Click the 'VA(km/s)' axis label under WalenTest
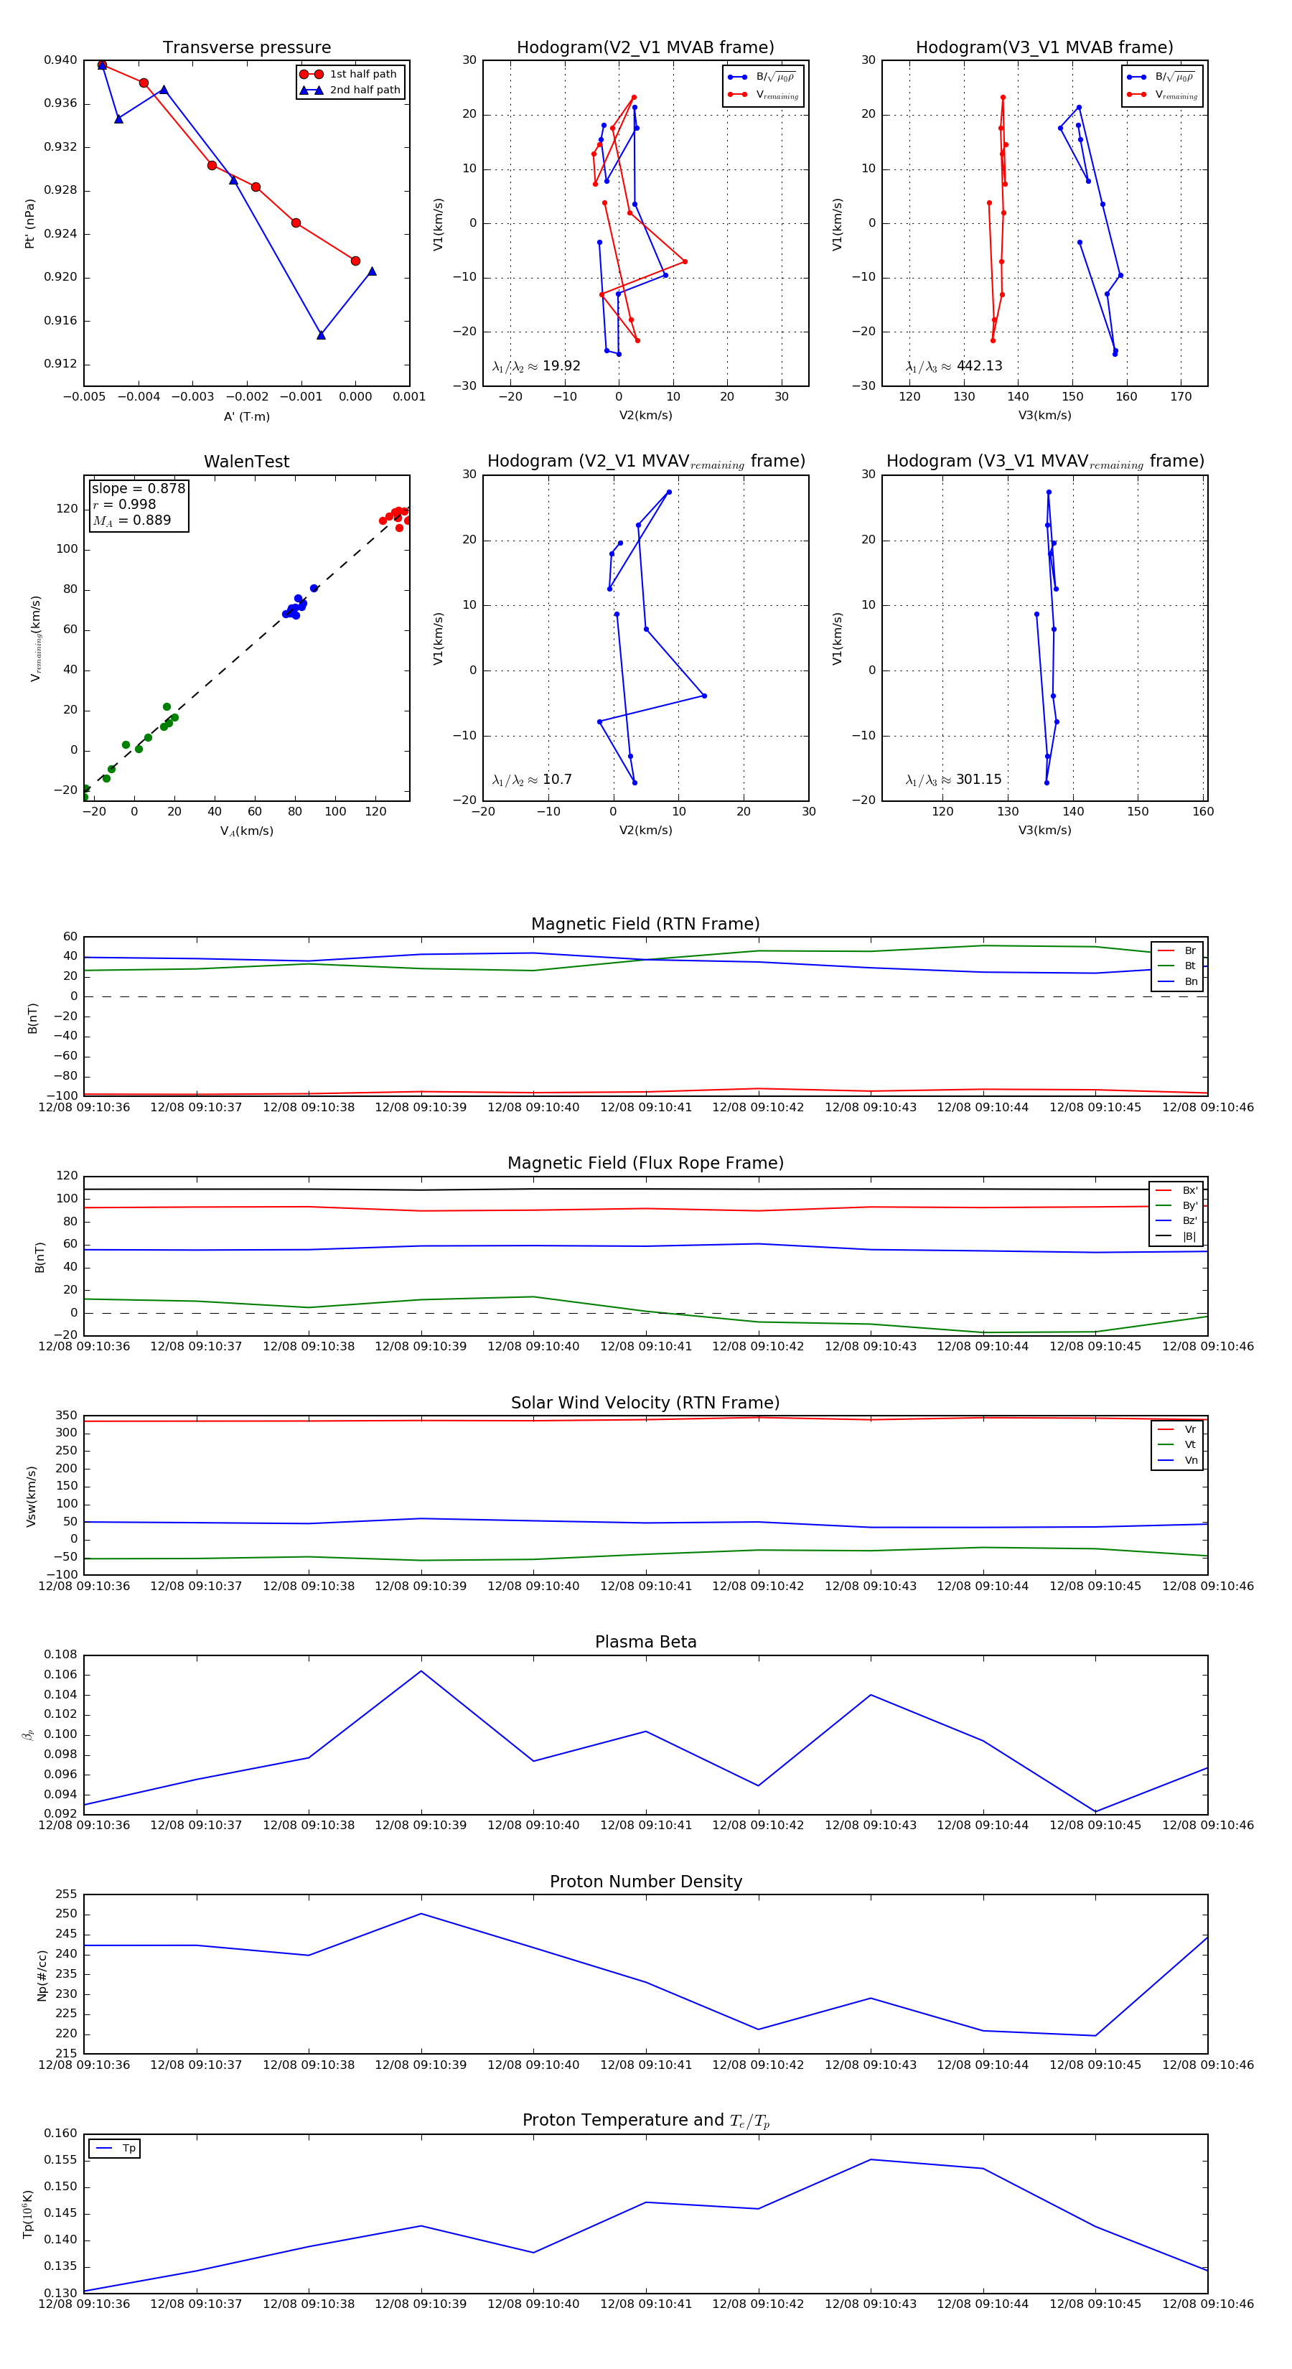This screenshot has width=1292, height=2369. coord(246,831)
